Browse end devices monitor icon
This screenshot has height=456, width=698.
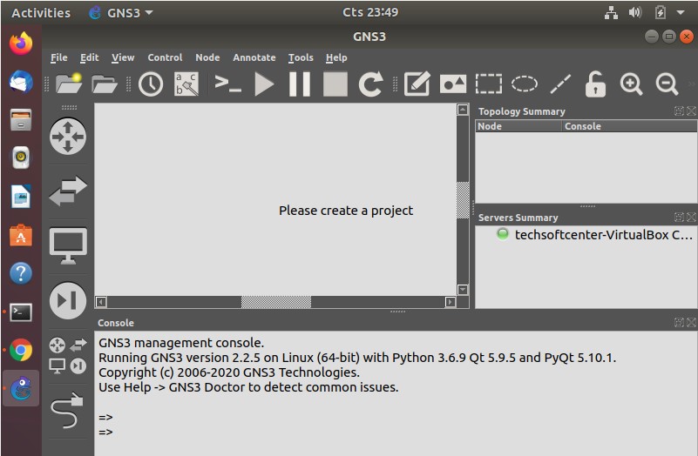(x=68, y=245)
